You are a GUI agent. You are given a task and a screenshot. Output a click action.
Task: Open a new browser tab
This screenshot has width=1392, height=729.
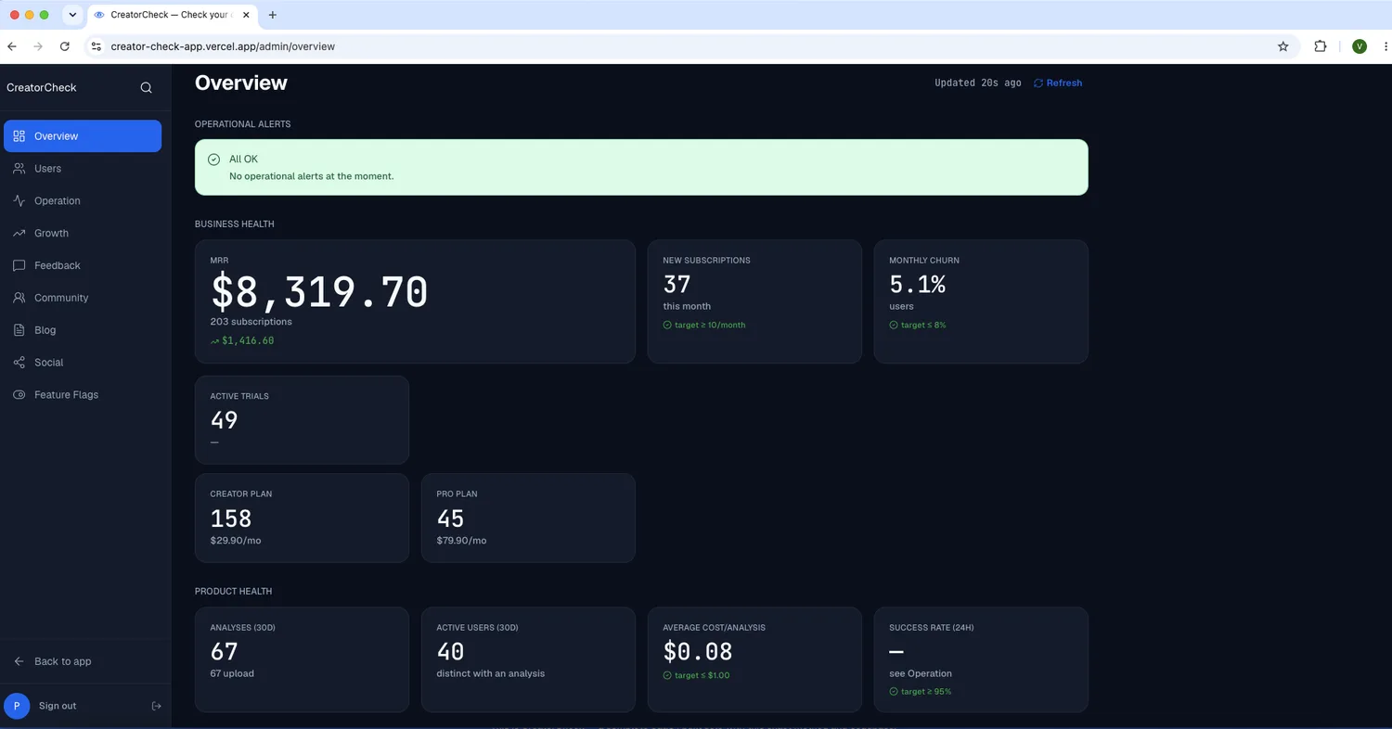[x=272, y=15]
